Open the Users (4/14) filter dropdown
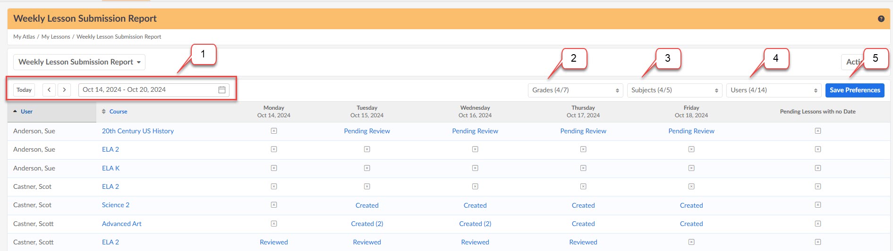Image resolution: width=893 pixels, height=251 pixels. pyautogui.click(x=774, y=90)
